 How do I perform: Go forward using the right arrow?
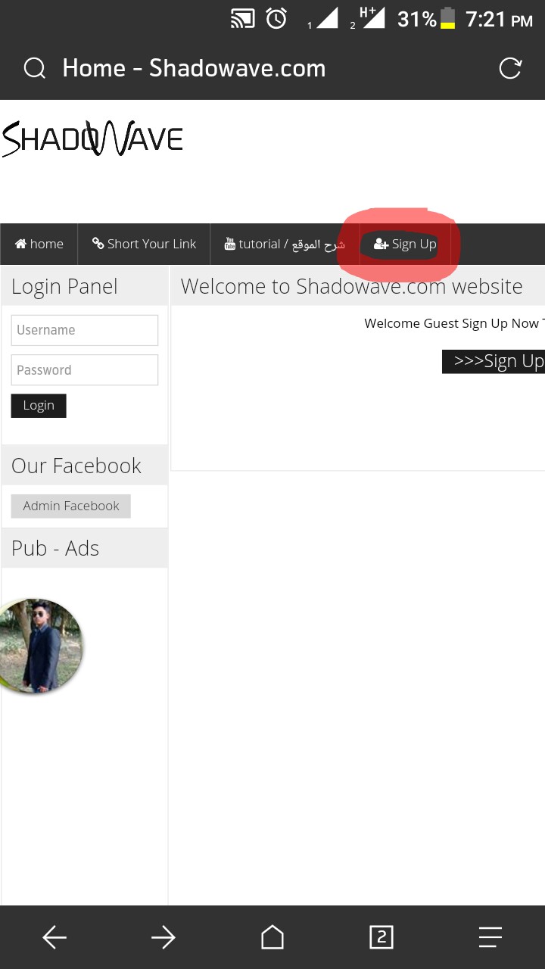[163, 938]
